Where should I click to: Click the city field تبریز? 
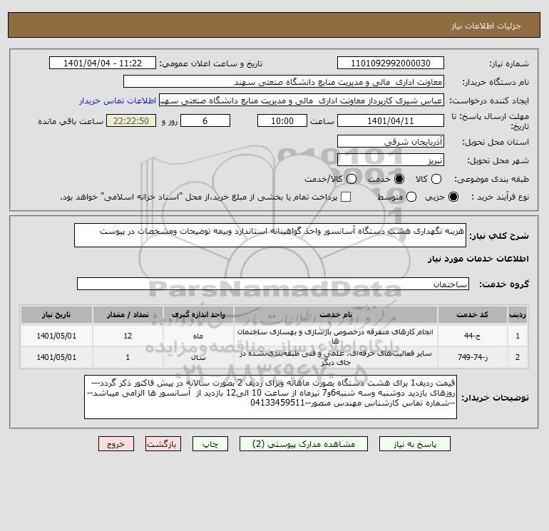tap(391, 160)
